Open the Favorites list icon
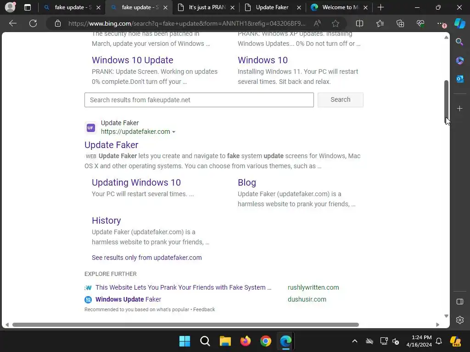Image resolution: width=470 pixels, height=352 pixels. coord(380,23)
